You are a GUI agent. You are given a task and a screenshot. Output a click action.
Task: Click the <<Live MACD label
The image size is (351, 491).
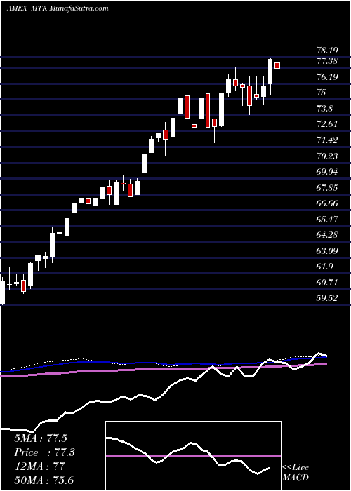click(296, 473)
